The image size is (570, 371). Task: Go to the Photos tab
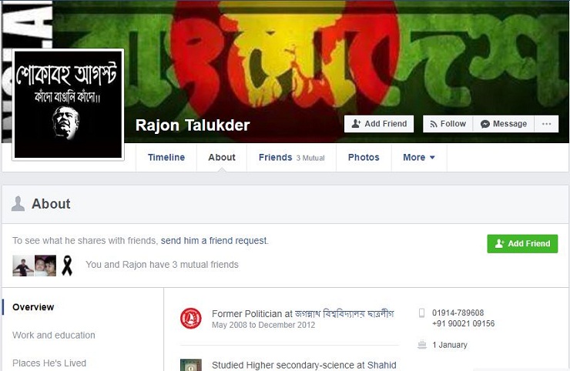click(364, 157)
